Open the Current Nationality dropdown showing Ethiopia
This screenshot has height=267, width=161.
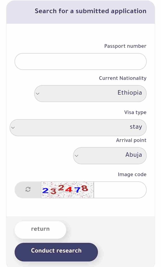(90, 94)
